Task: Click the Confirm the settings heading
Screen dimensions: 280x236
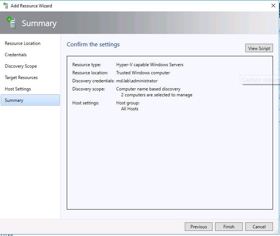Action: pyautogui.click(x=93, y=44)
